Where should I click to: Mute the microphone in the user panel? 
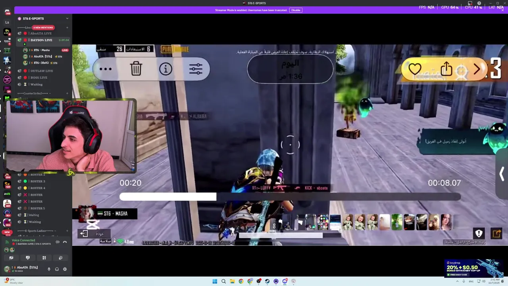pos(49,269)
